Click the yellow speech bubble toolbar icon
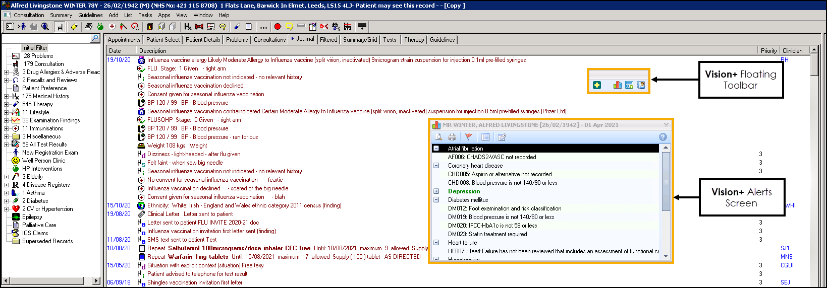 pyautogui.click(x=289, y=27)
